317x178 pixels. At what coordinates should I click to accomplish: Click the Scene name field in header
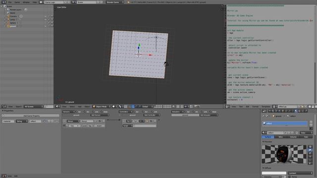point(86,2)
